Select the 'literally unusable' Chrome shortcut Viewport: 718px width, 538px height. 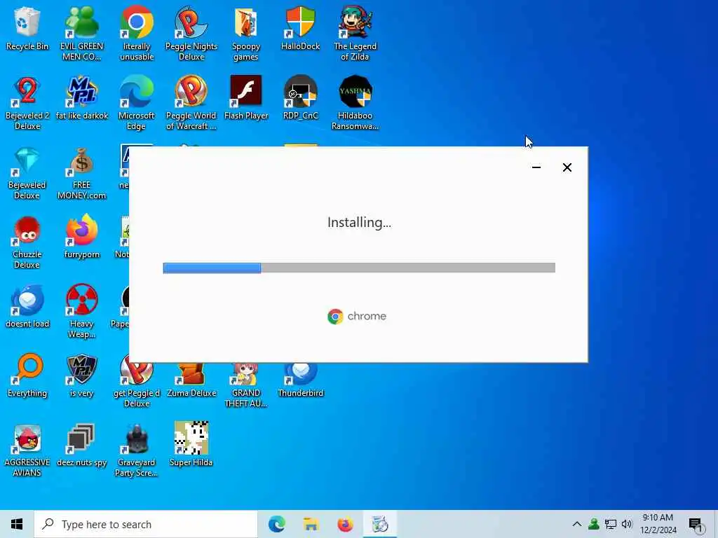tap(137, 34)
